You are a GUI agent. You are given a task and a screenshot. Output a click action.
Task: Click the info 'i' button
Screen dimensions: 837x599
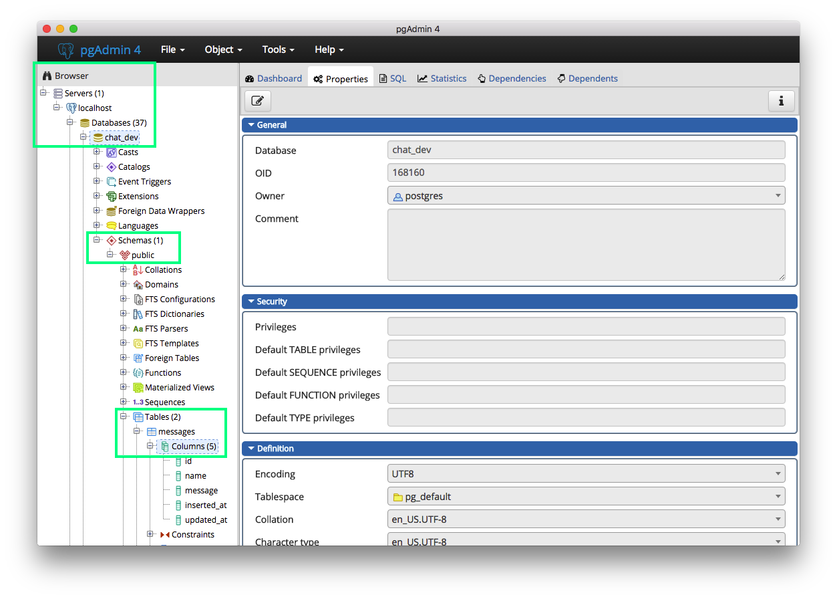781,101
